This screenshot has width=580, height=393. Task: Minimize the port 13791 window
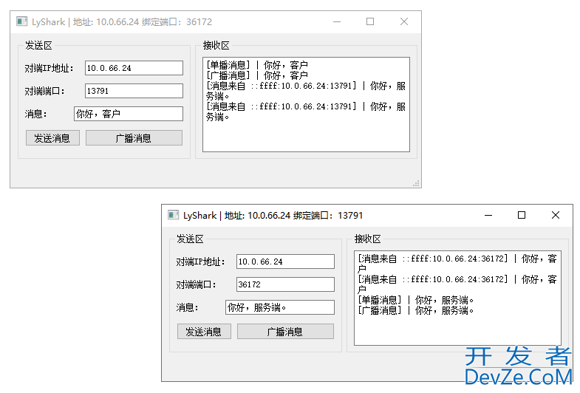(x=488, y=215)
